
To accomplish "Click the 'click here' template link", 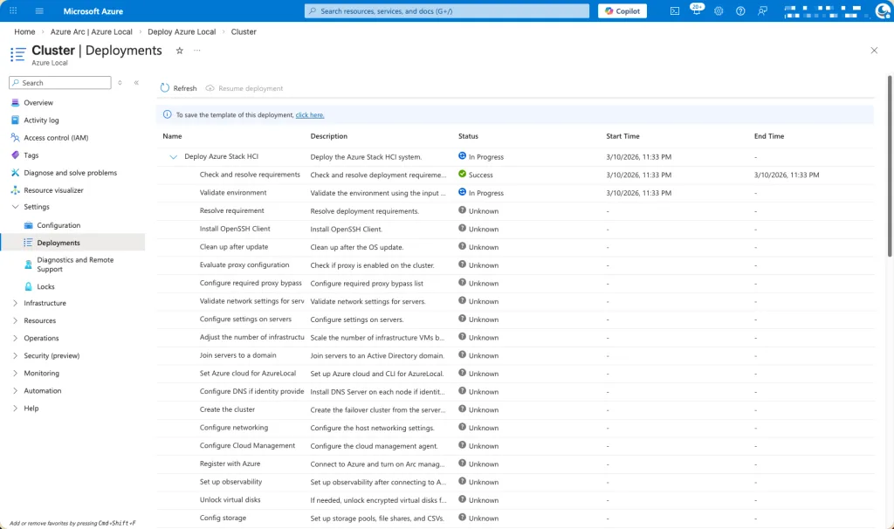I will click(310, 114).
